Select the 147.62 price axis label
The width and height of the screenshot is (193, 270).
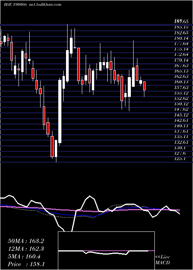click(x=181, y=109)
